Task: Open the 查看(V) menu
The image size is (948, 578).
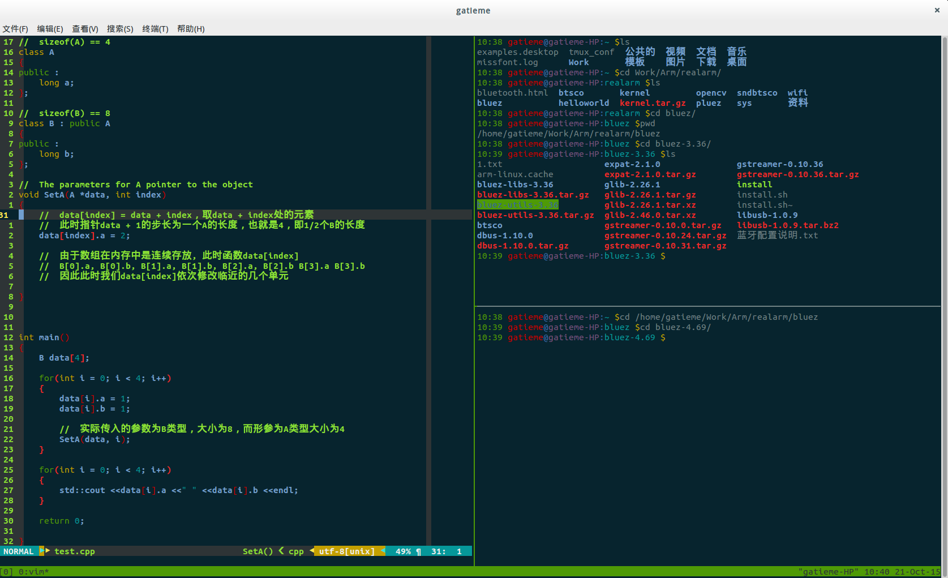Action: click(85, 29)
